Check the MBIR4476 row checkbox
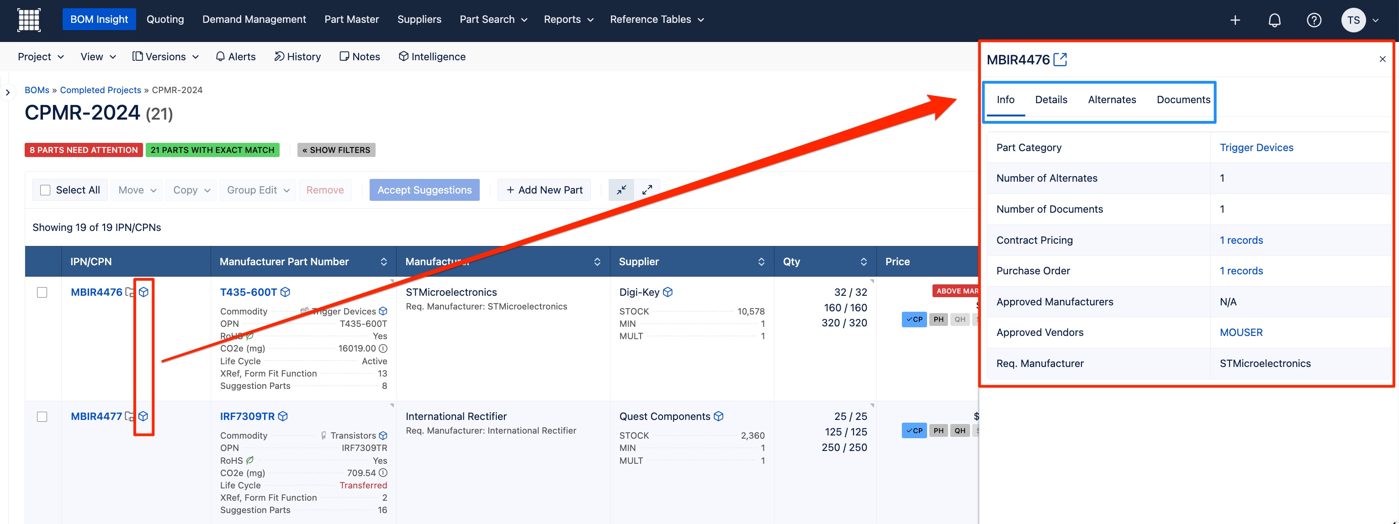Screen dimensions: 1399x524 point(42,293)
